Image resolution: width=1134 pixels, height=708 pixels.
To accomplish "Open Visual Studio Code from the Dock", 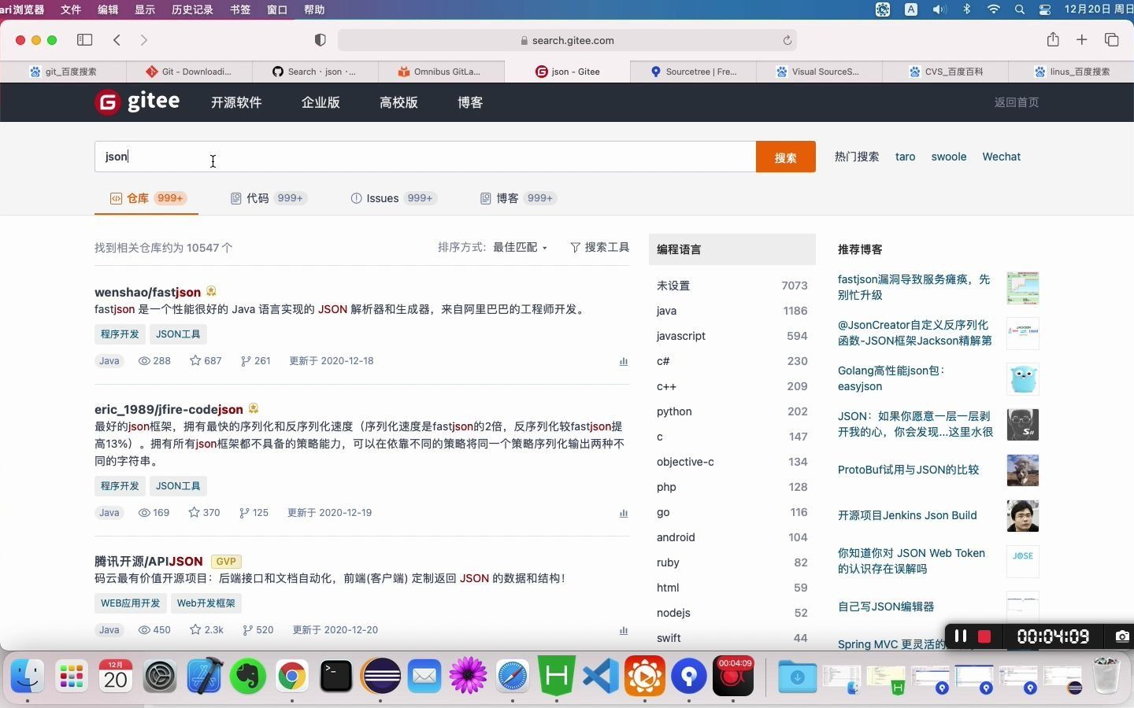I will 601,676.
